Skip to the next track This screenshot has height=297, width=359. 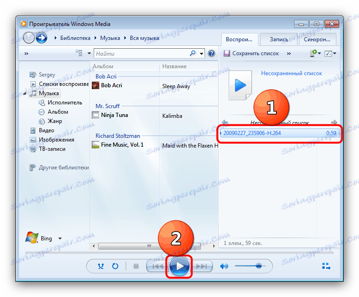[x=201, y=266]
